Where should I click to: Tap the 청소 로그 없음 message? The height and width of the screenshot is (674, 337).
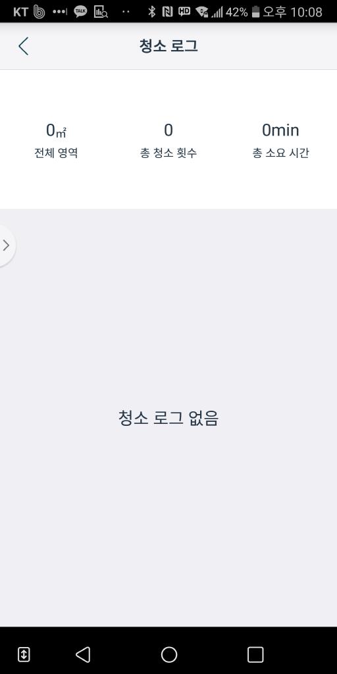(168, 418)
